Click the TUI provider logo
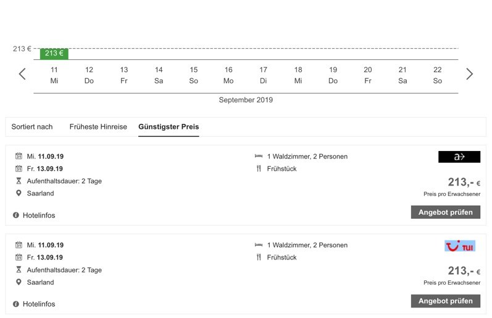Viewport: 492px width, 318px height. click(x=460, y=246)
